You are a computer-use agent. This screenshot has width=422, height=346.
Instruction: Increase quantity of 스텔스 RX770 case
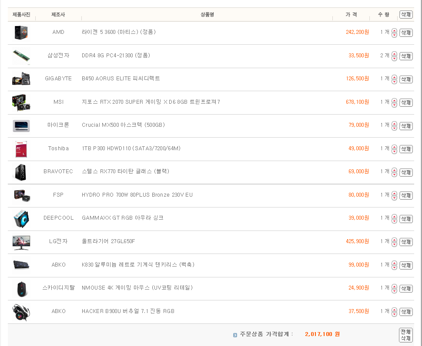point(394,170)
